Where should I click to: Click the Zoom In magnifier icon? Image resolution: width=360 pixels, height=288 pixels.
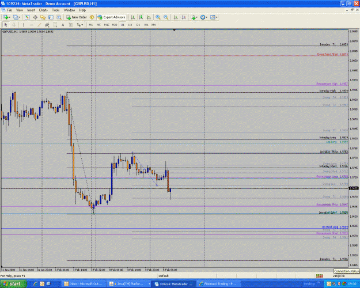(158, 17)
